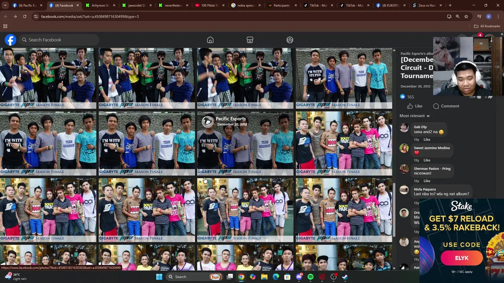Open the Team Adamson photo starting second row

(x=48, y=143)
